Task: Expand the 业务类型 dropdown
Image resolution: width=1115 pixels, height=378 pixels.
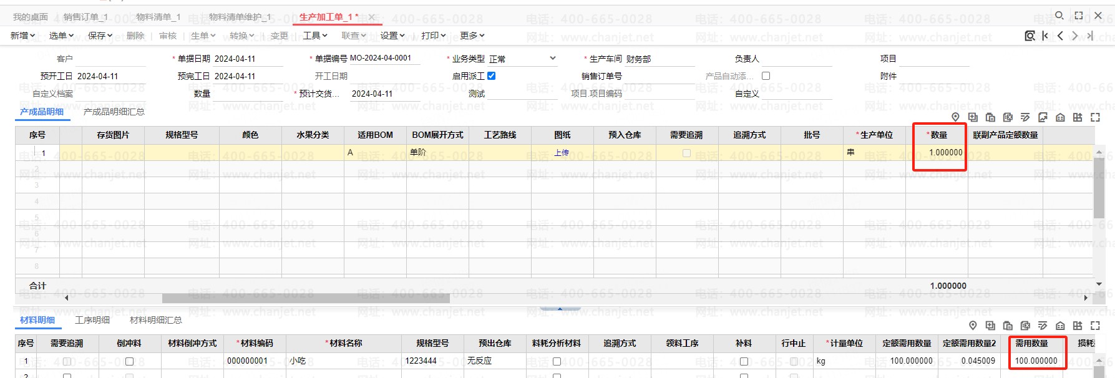Action: pyautogui.click(x=552, y=59)
